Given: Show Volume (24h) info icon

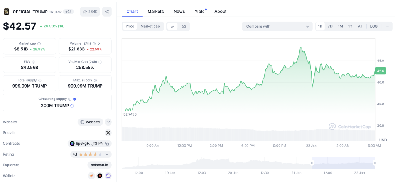Looking at the screenshot, I should point(94,43).
